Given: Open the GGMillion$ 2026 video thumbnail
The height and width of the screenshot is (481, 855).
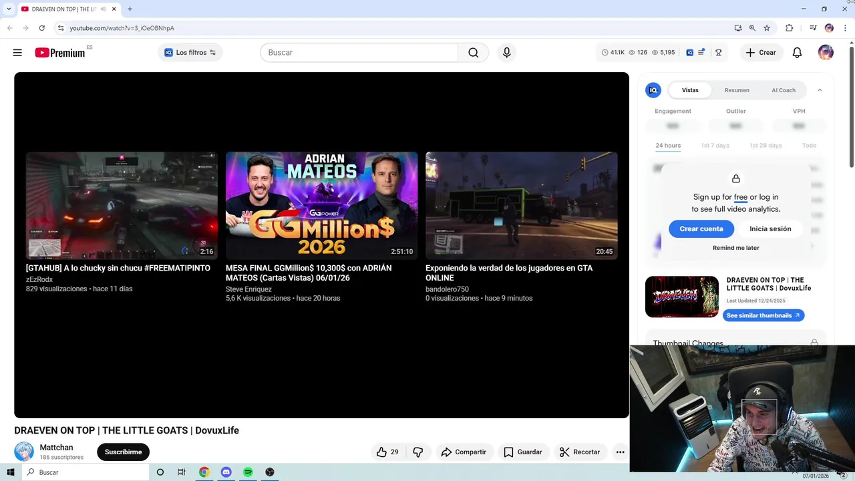Looking at the screenshot, I should 321,206.
